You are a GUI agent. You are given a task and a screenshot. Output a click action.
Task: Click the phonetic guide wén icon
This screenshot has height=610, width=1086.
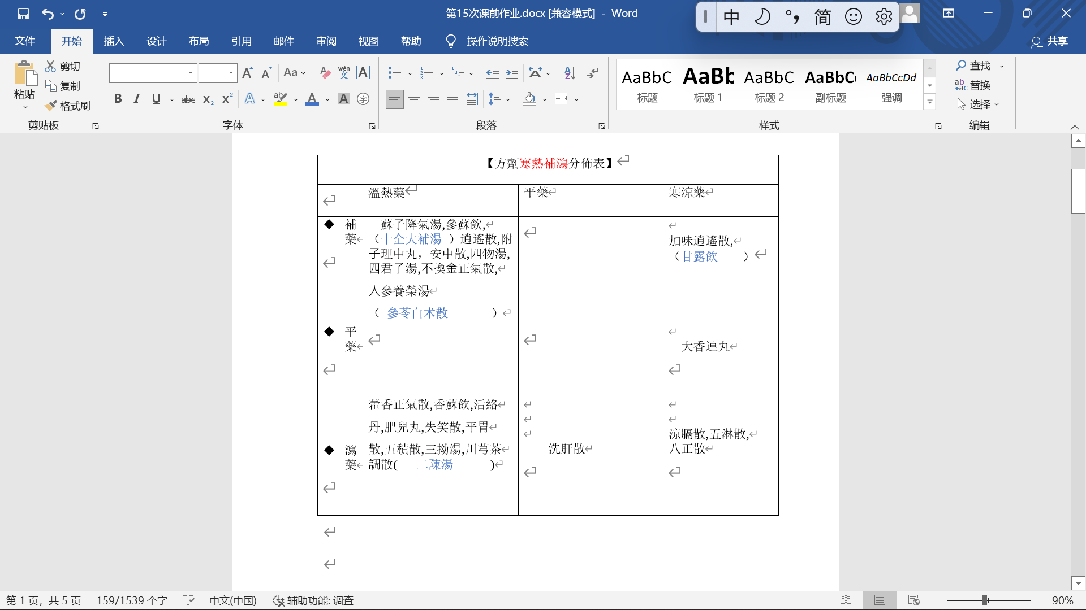[x=344, y=73]
